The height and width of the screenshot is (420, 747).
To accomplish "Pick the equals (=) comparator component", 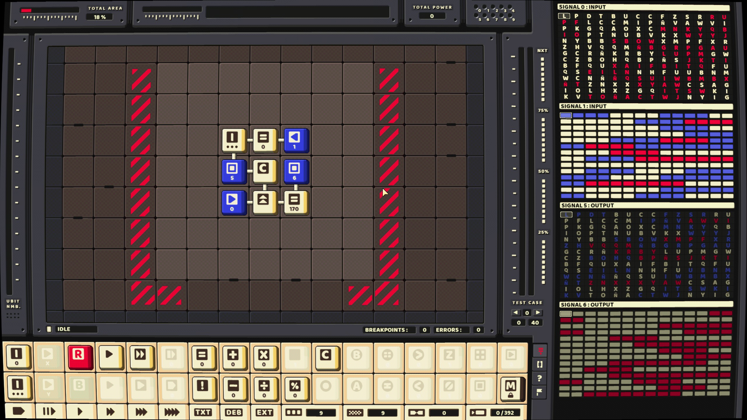I will coord(204,357).
